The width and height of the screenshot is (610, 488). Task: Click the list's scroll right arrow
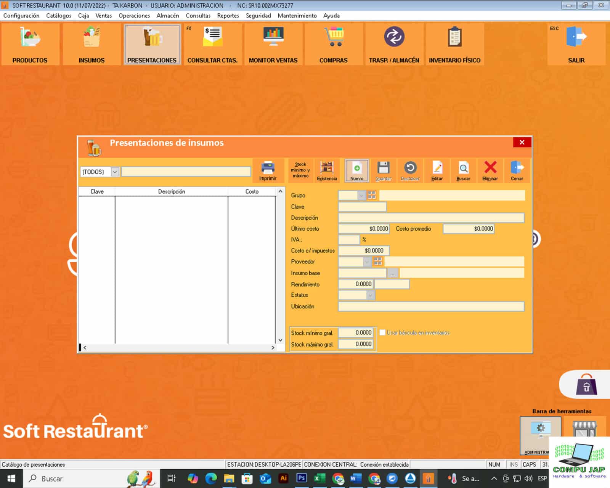[x=273, y=348]
